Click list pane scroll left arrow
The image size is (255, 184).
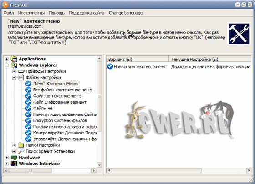109,170
